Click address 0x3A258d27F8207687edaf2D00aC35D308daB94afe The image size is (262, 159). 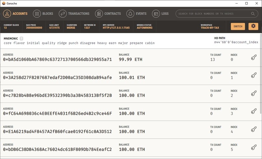point(57,78)
